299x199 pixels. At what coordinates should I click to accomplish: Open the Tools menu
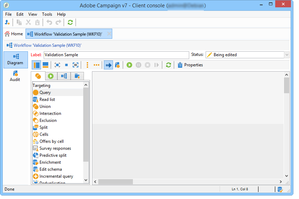pos(47,14)
